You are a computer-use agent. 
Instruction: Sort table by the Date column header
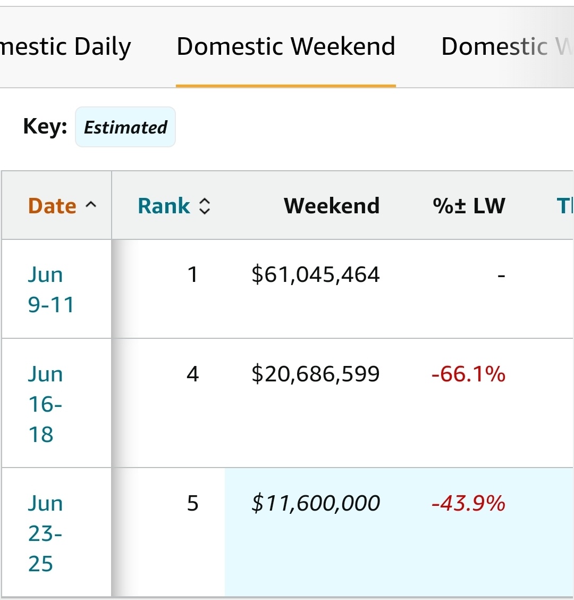coord(52,206)
